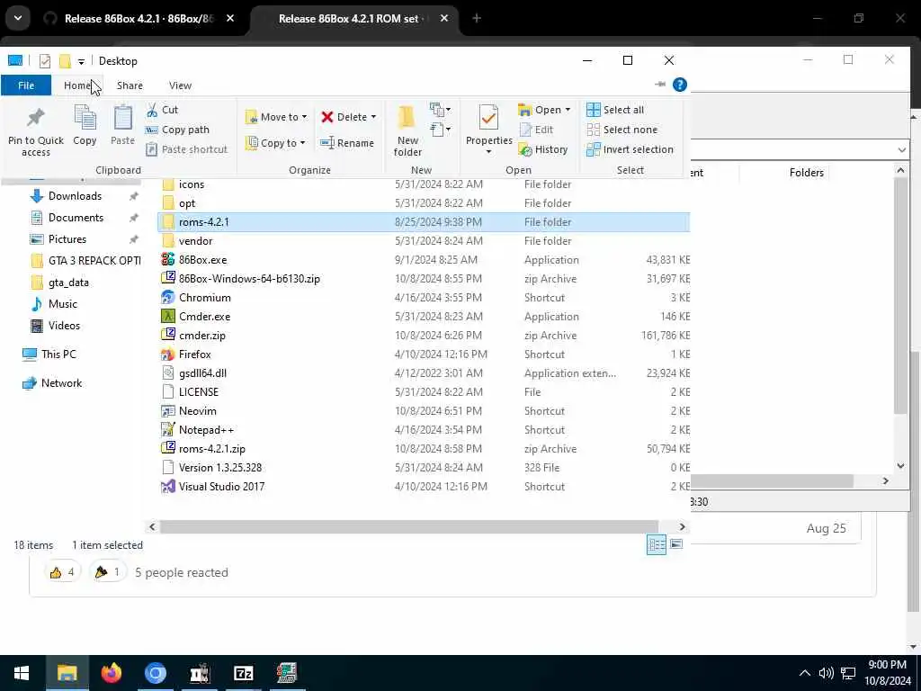
Task: Click the History command
Action: point(543,150)
